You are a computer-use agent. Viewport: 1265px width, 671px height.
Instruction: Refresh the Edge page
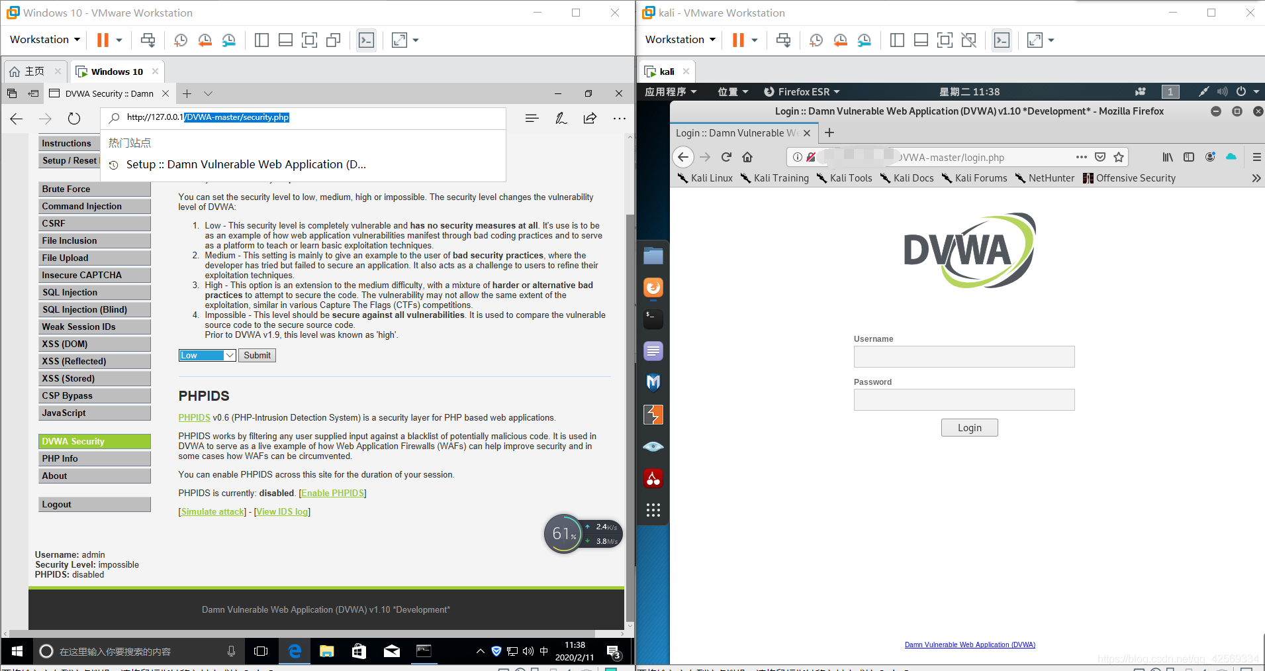click(74, 119)
